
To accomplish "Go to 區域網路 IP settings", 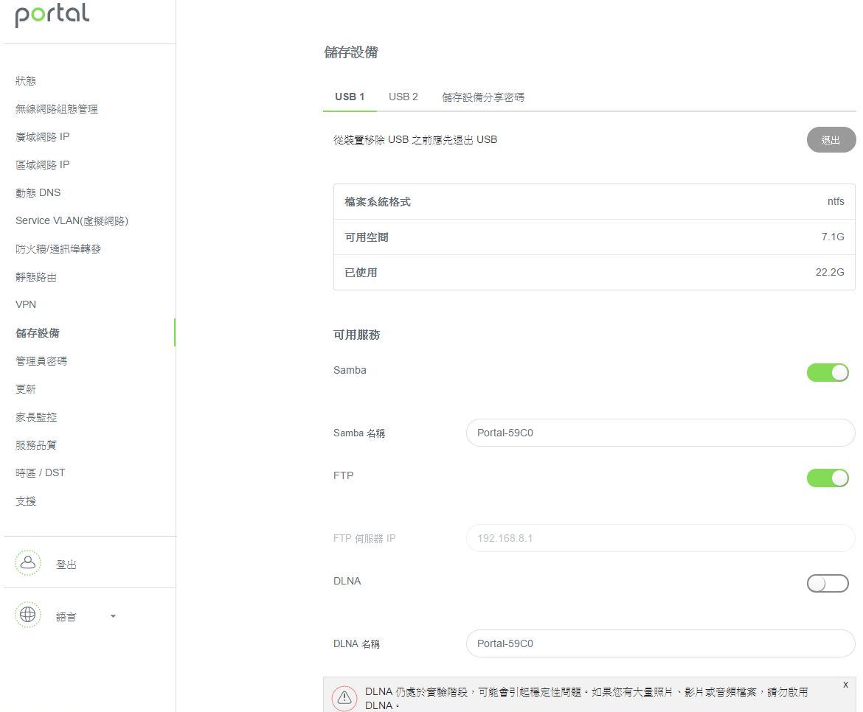I will 42,165.
